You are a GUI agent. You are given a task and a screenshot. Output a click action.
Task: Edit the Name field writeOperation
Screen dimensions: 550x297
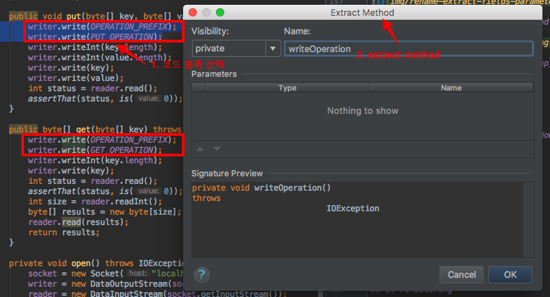(409, 49)
